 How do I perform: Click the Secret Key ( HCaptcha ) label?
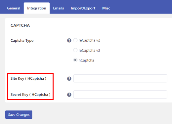pos(30,95)
